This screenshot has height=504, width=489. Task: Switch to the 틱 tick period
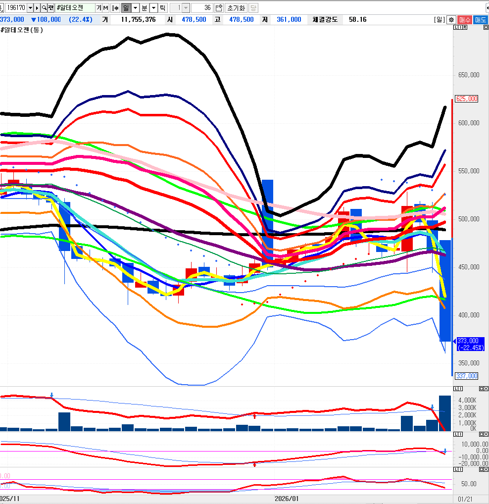click(162, 8)
